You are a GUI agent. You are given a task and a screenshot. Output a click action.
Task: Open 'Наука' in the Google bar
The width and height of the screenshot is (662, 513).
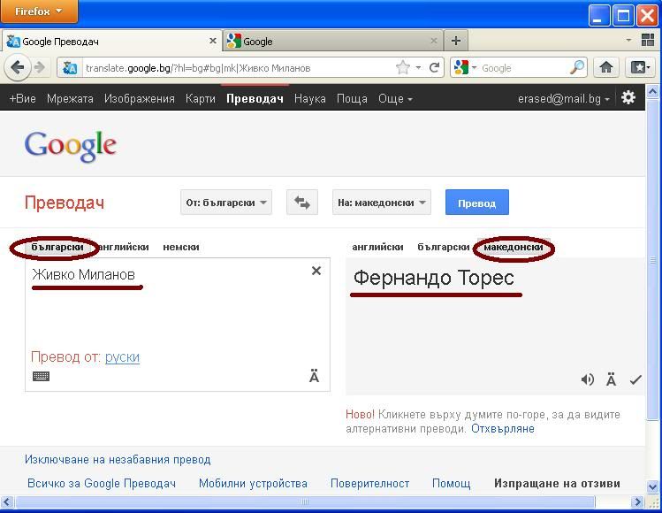pyautogui.click(x=310, y=98)
